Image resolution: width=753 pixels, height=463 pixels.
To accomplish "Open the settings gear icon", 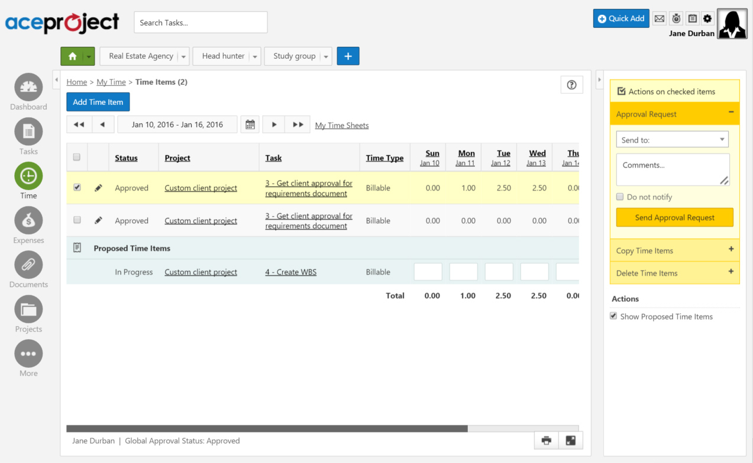I will tap(707, 18).
